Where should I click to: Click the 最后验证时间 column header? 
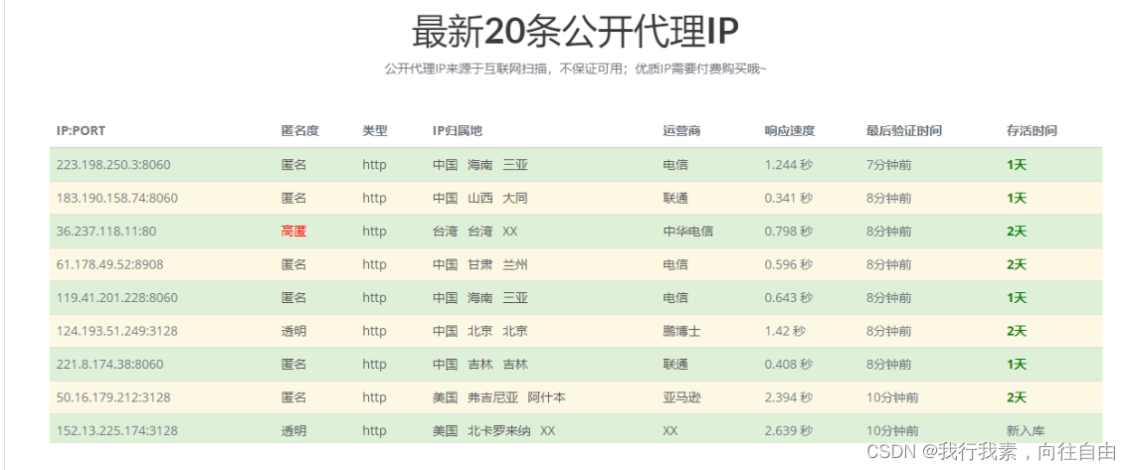click(904, 131)
